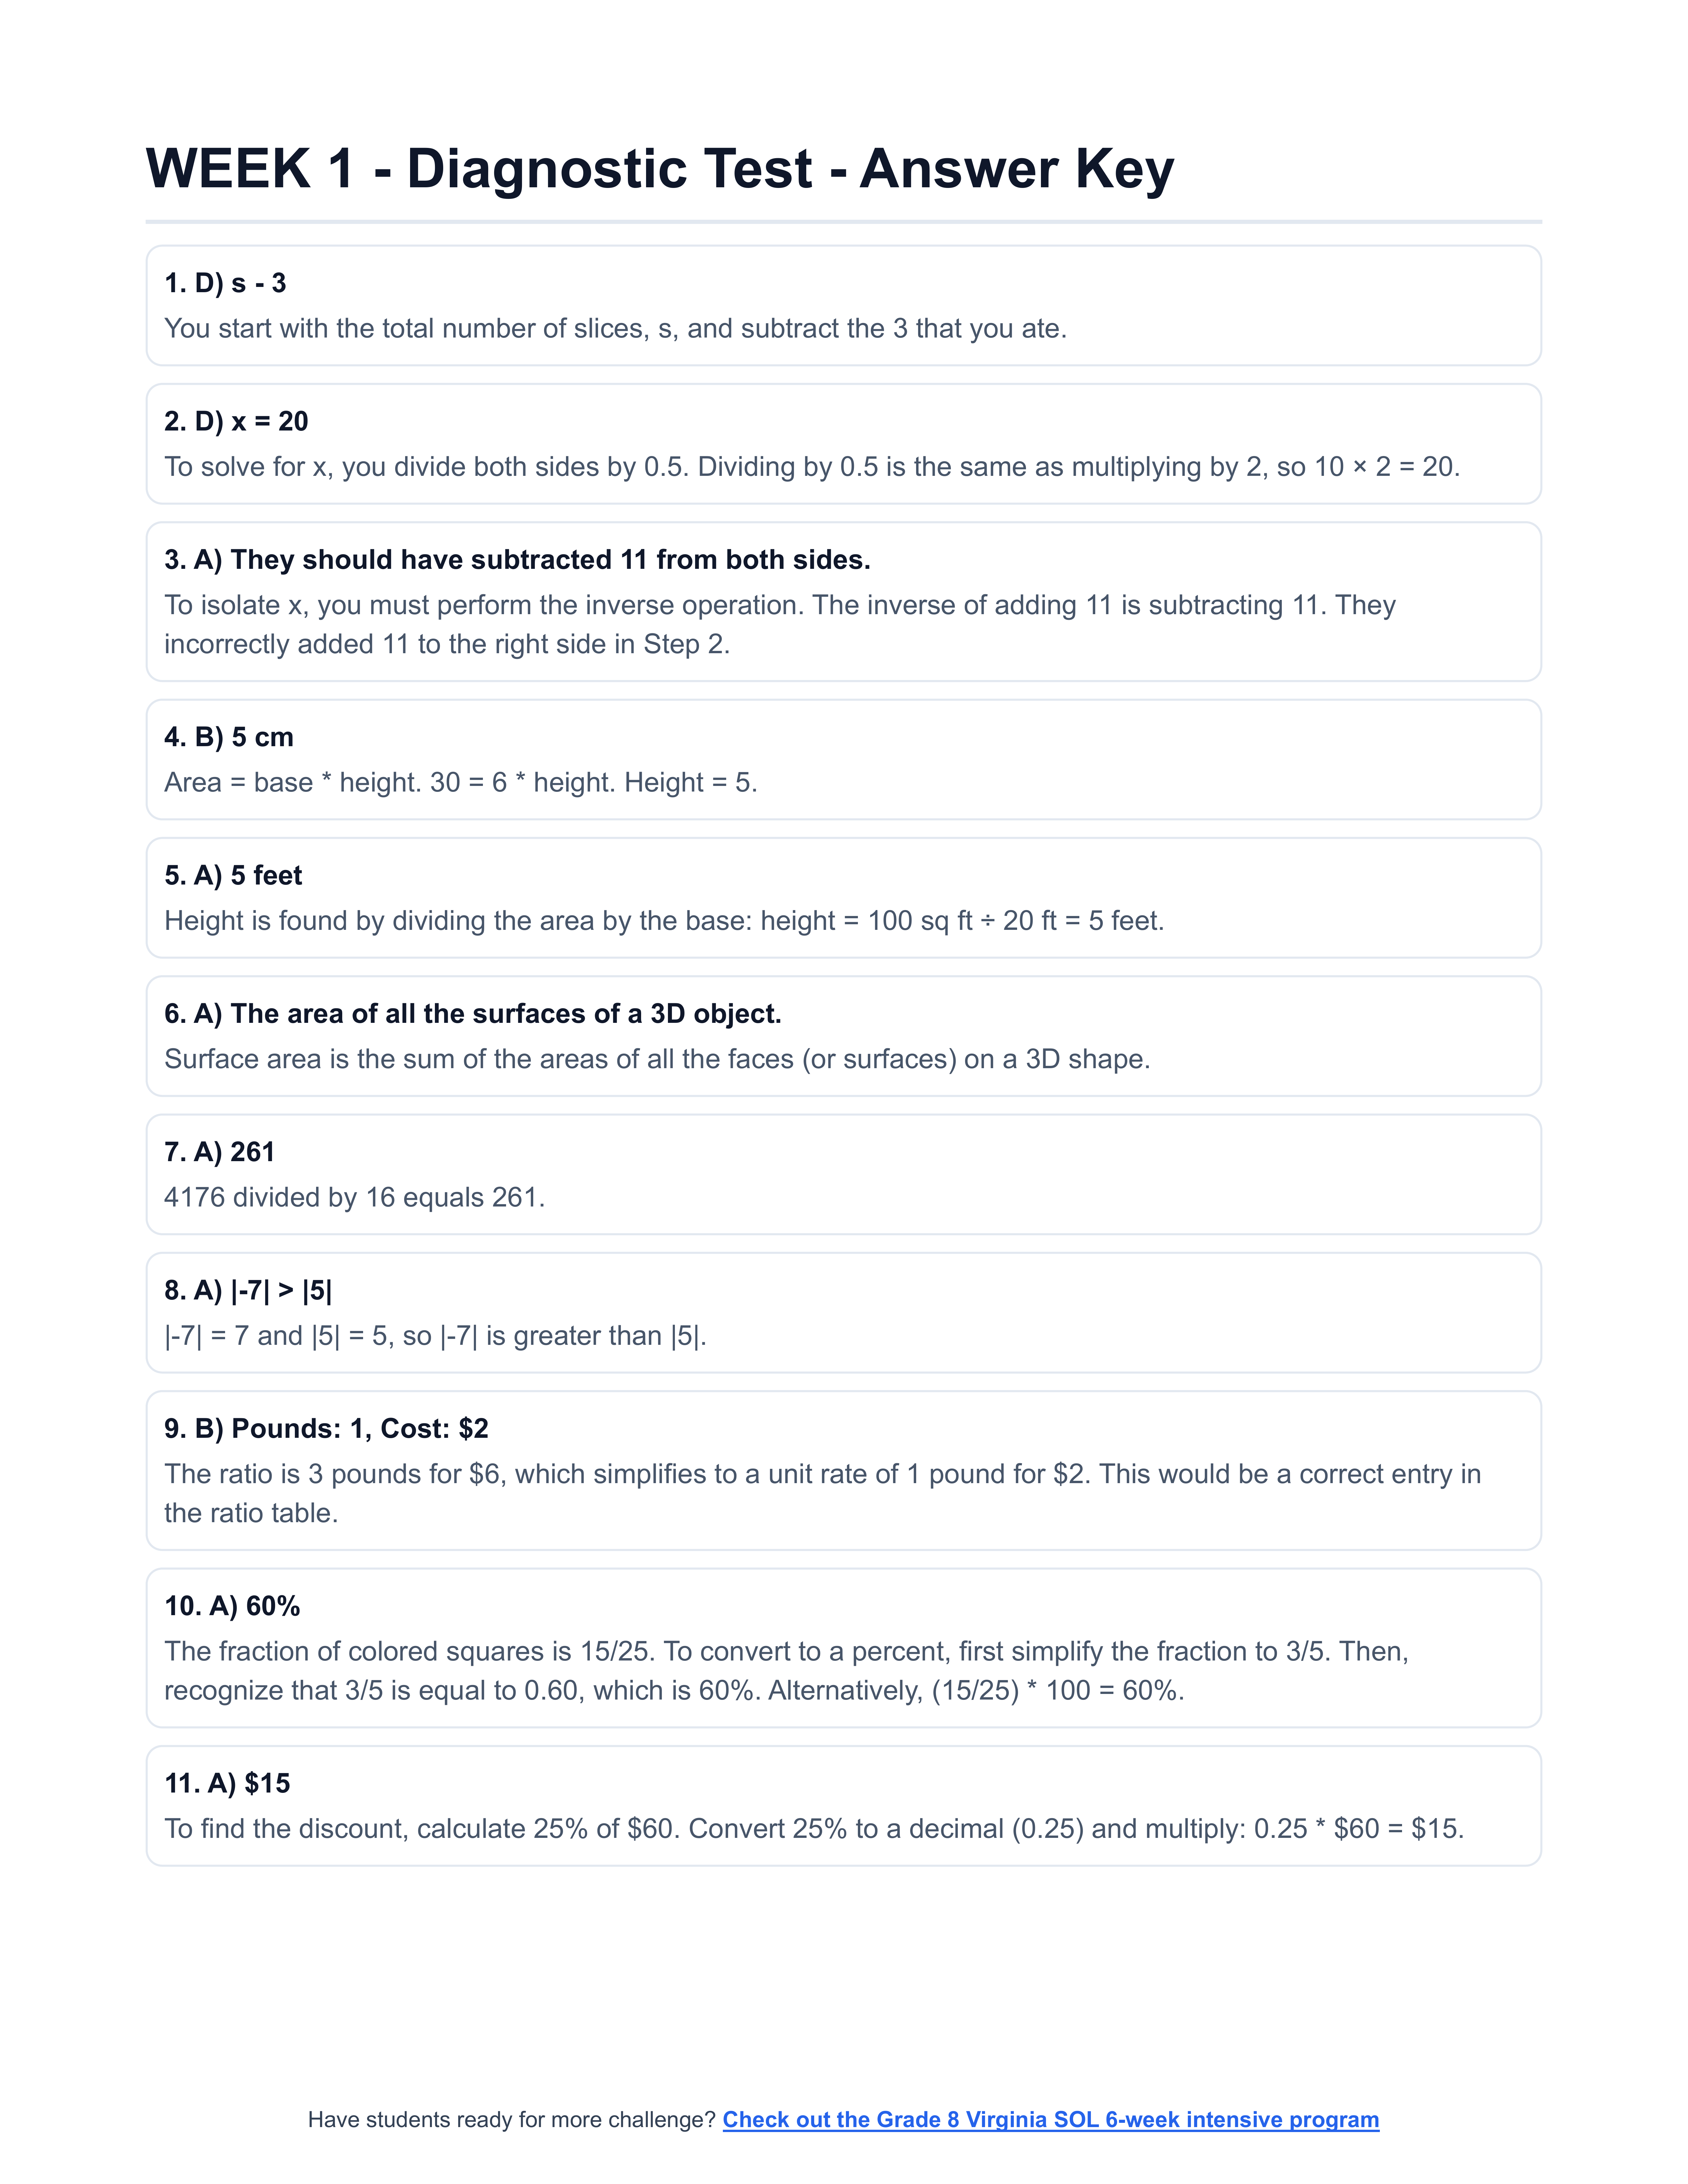Select answer 10 heading 'A) 60%'
Screen dimensions: 1688x2184
point(232,1606)
